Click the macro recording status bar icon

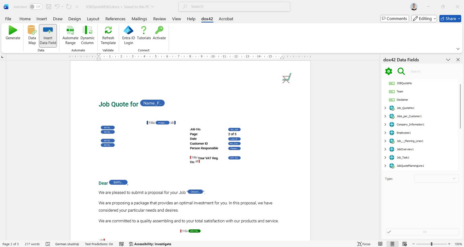(122, 244)
